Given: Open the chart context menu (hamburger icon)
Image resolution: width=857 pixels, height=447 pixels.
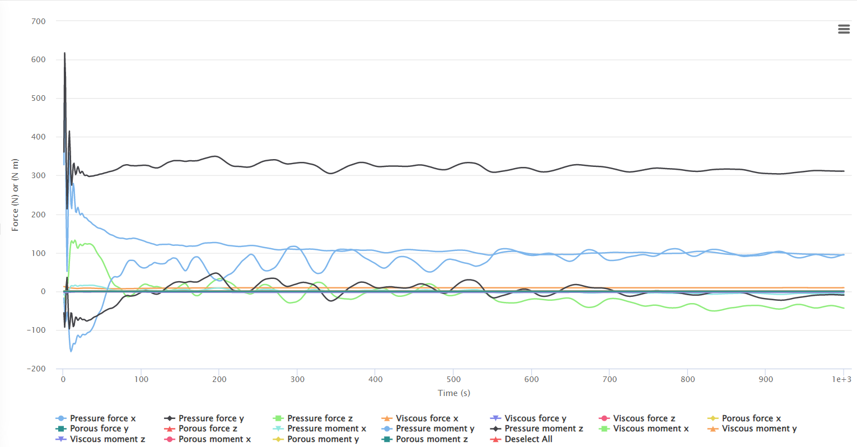Looking at the screenshot, I should click(x=844, y=29).
